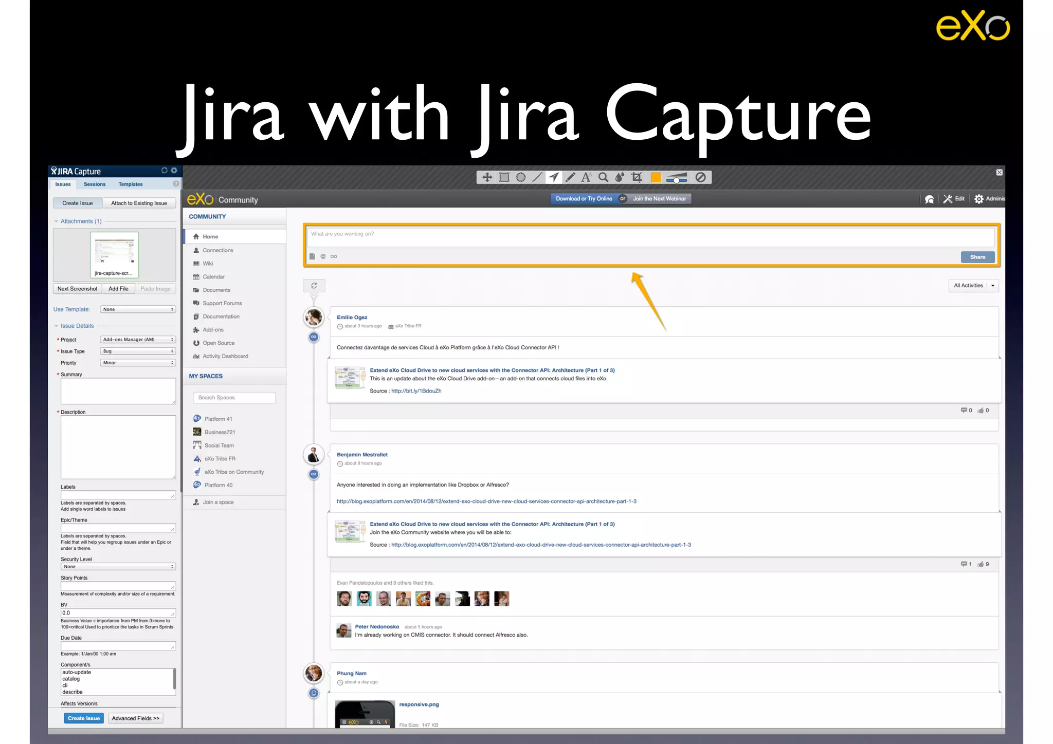Image resolution: width=1053 pixels, height=744 pixels.
Task: Select the Pencil freehand tool
Action: point(570,177)
